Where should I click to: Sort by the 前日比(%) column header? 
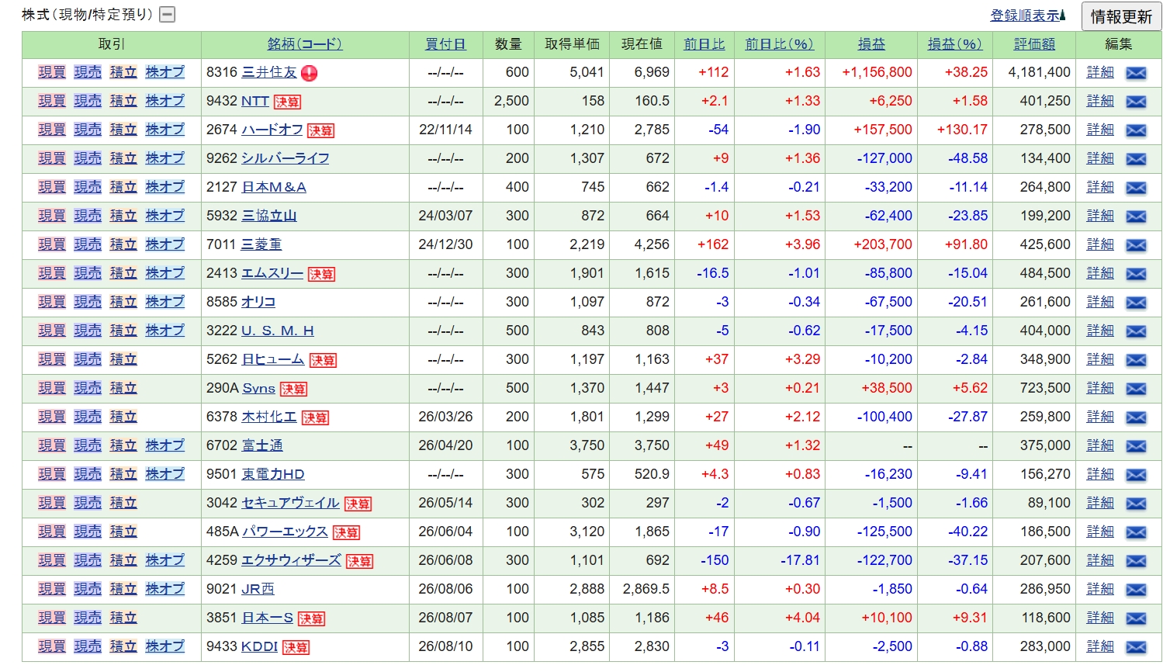point(779,44)
